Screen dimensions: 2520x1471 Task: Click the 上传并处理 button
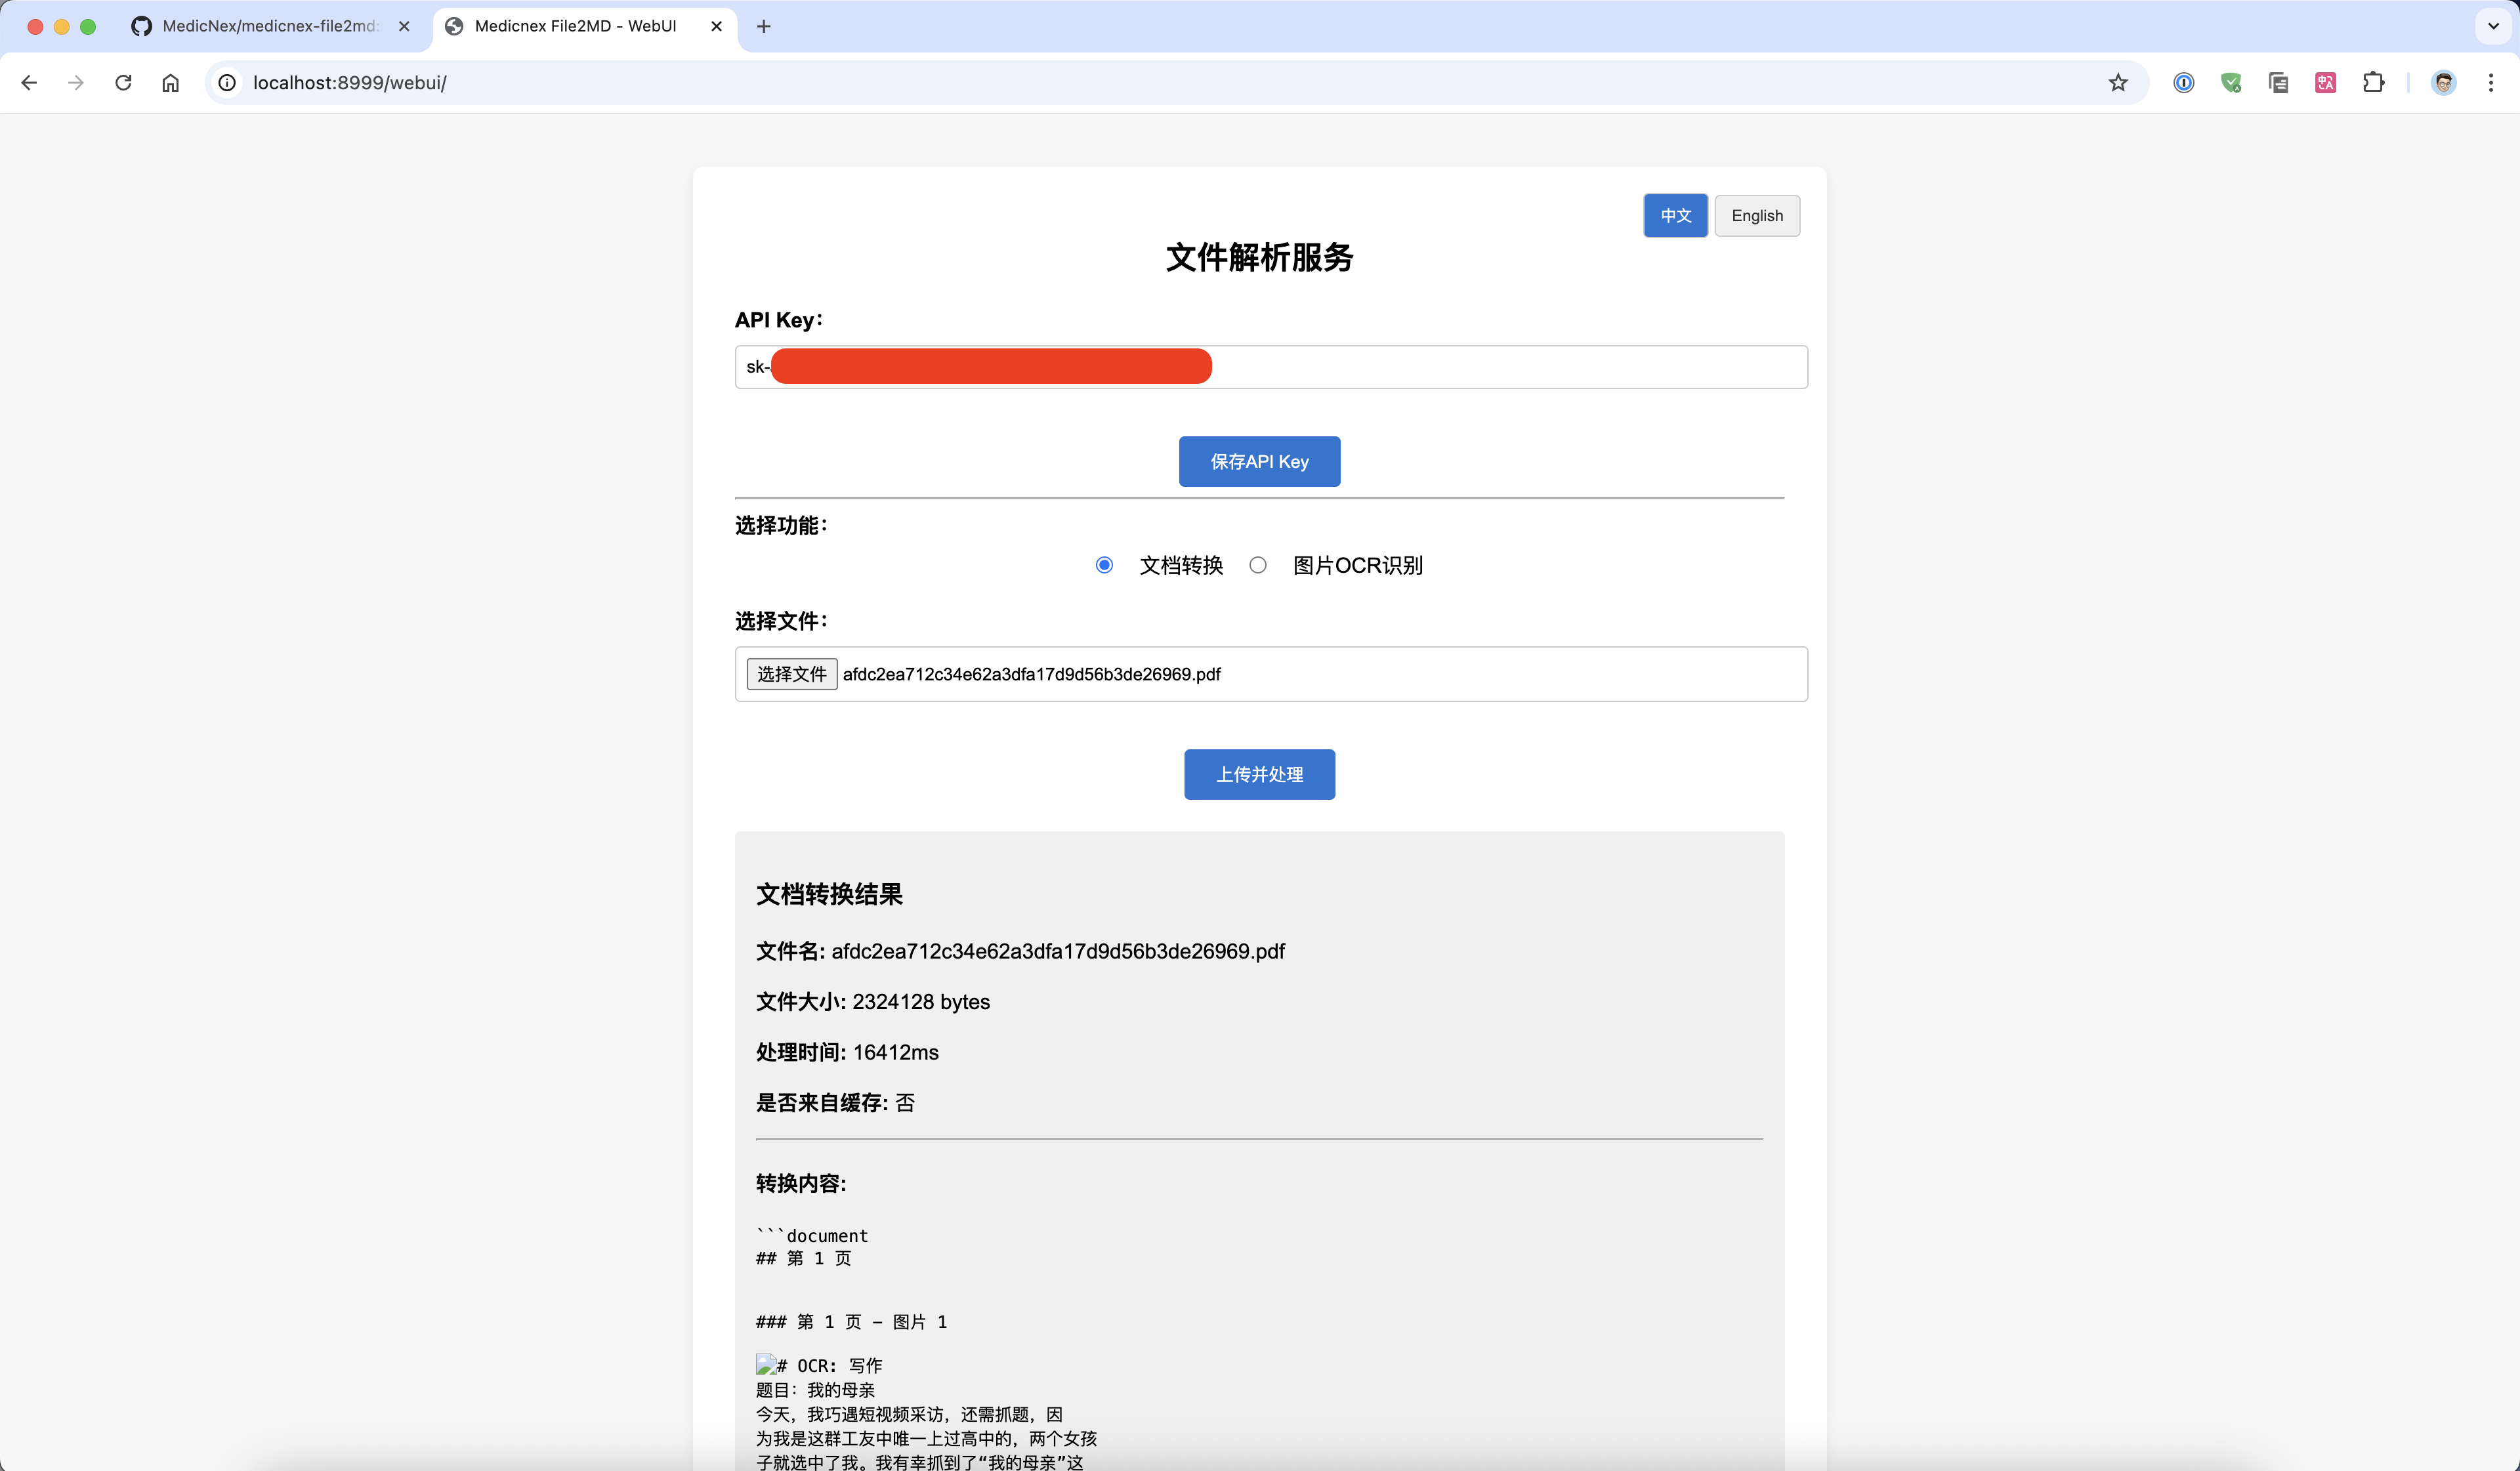1259,774
